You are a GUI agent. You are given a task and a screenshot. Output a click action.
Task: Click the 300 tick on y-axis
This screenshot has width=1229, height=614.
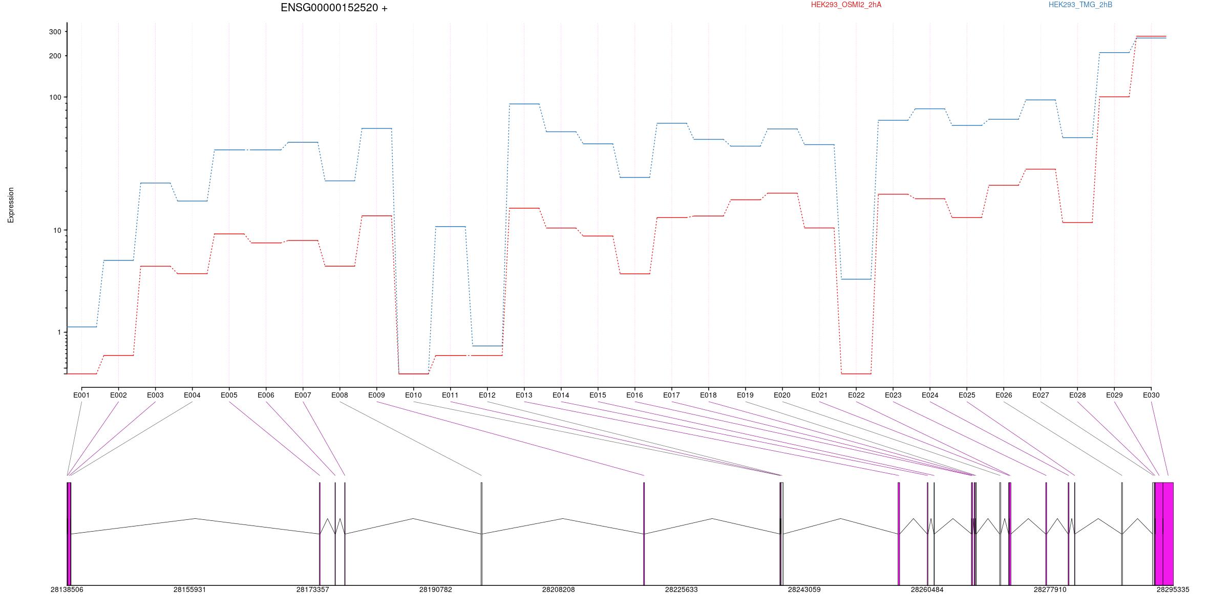point(55,32)
